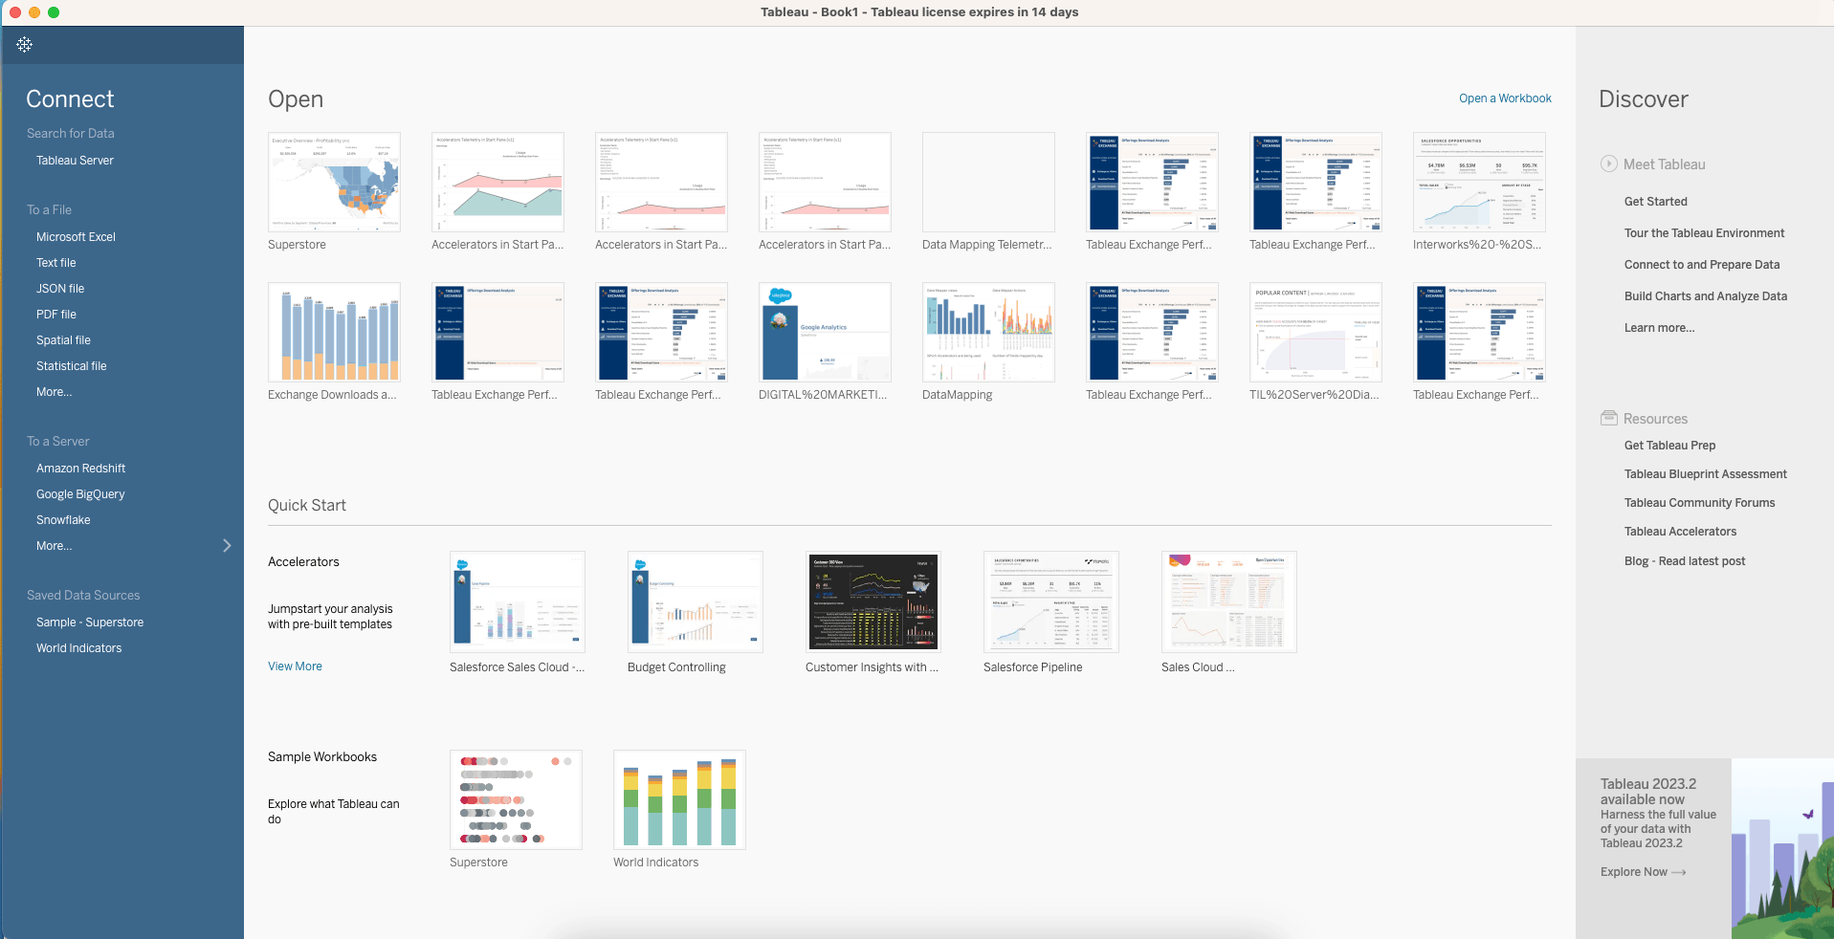Open Customer Insights accelerator thumbnail
1834x939 pixels.
[873, 601]
